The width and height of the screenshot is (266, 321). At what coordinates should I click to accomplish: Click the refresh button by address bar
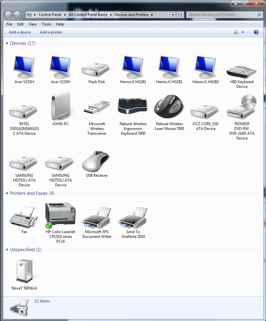(180, 15)
